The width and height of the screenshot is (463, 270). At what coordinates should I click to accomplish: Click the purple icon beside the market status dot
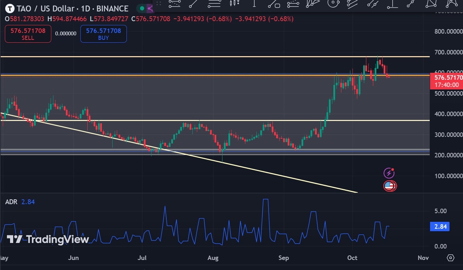(150, 8)
